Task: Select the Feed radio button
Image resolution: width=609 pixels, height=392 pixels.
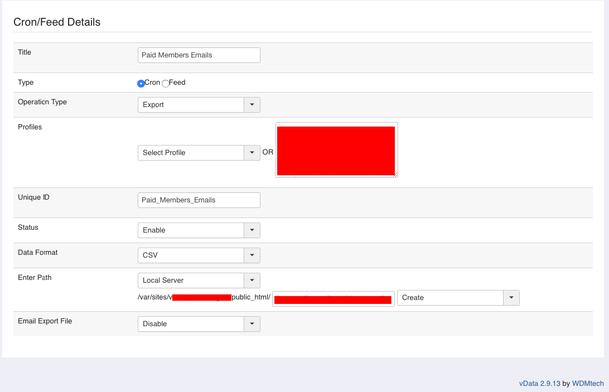Action: click(166, 84)
